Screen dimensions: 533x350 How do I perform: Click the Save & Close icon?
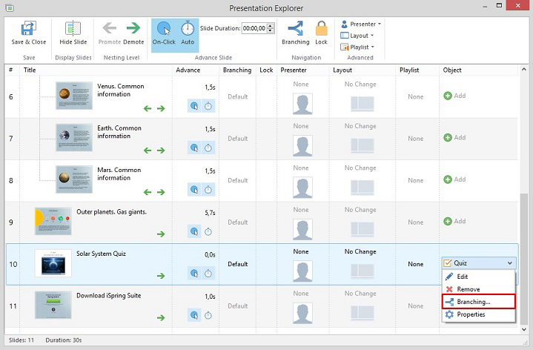click(x=28, y=30)
